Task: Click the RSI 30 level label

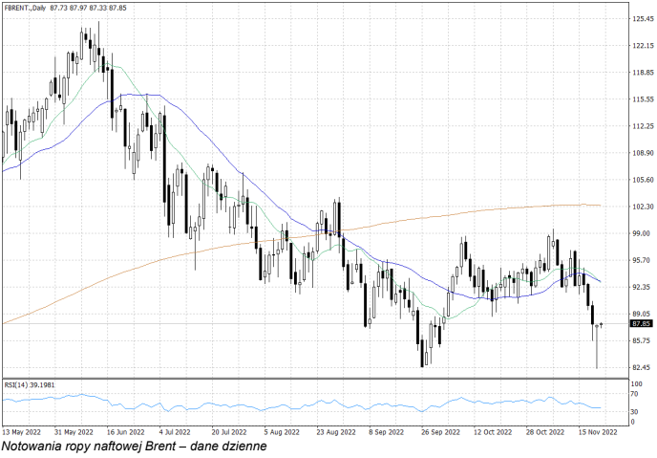Action: tap(635, 412)
